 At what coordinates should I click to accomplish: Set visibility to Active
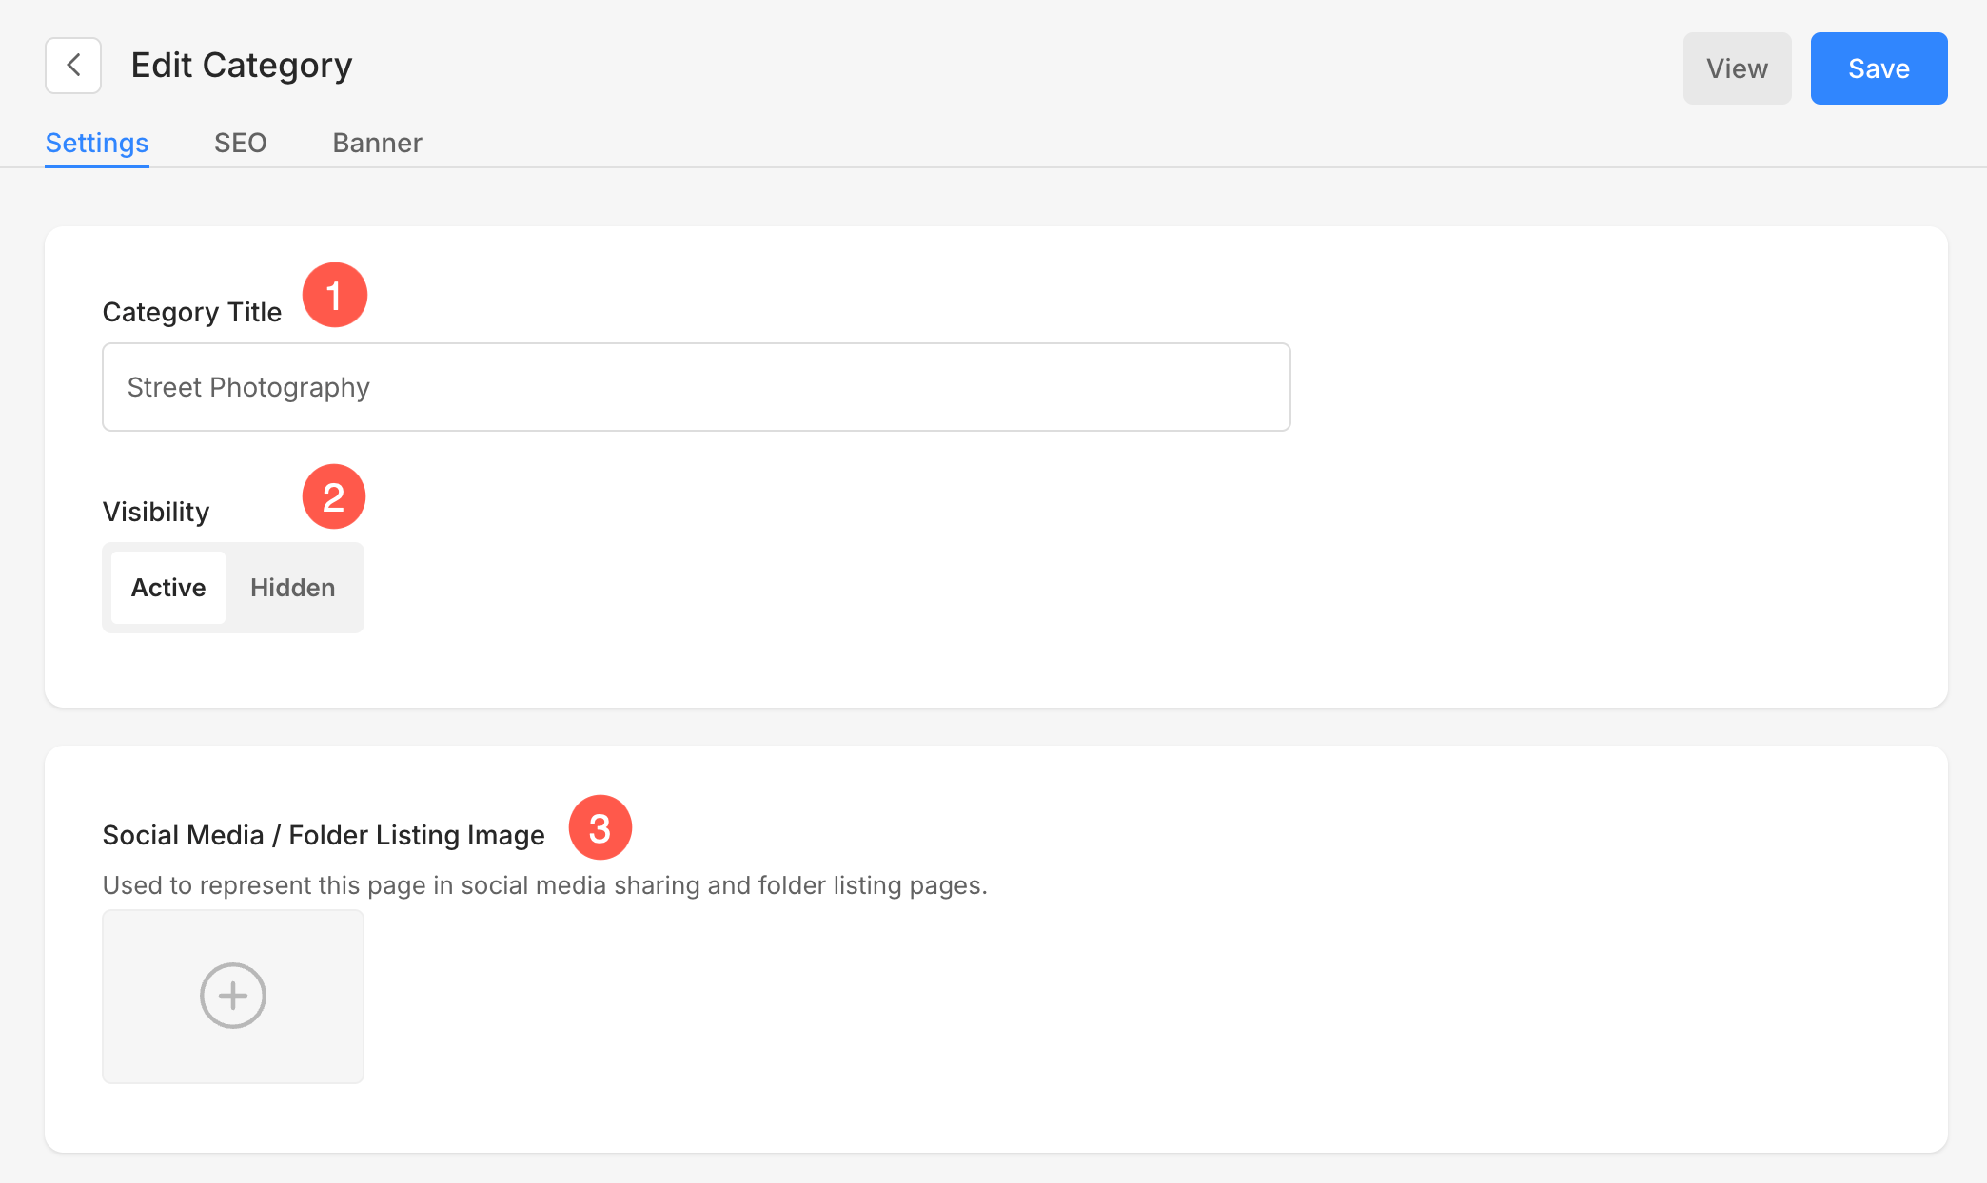(x=168, y=588)
